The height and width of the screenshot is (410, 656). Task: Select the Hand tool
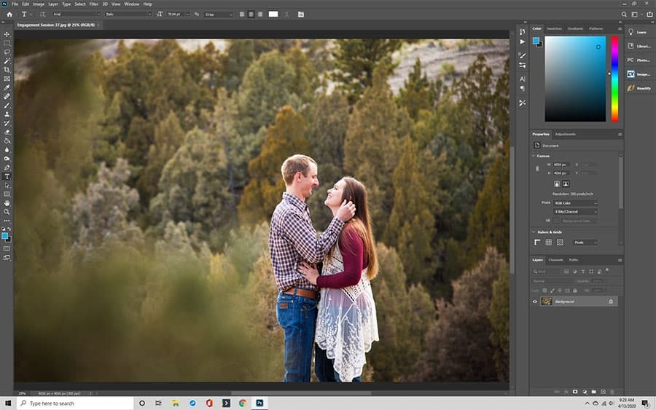pos(7,202)
